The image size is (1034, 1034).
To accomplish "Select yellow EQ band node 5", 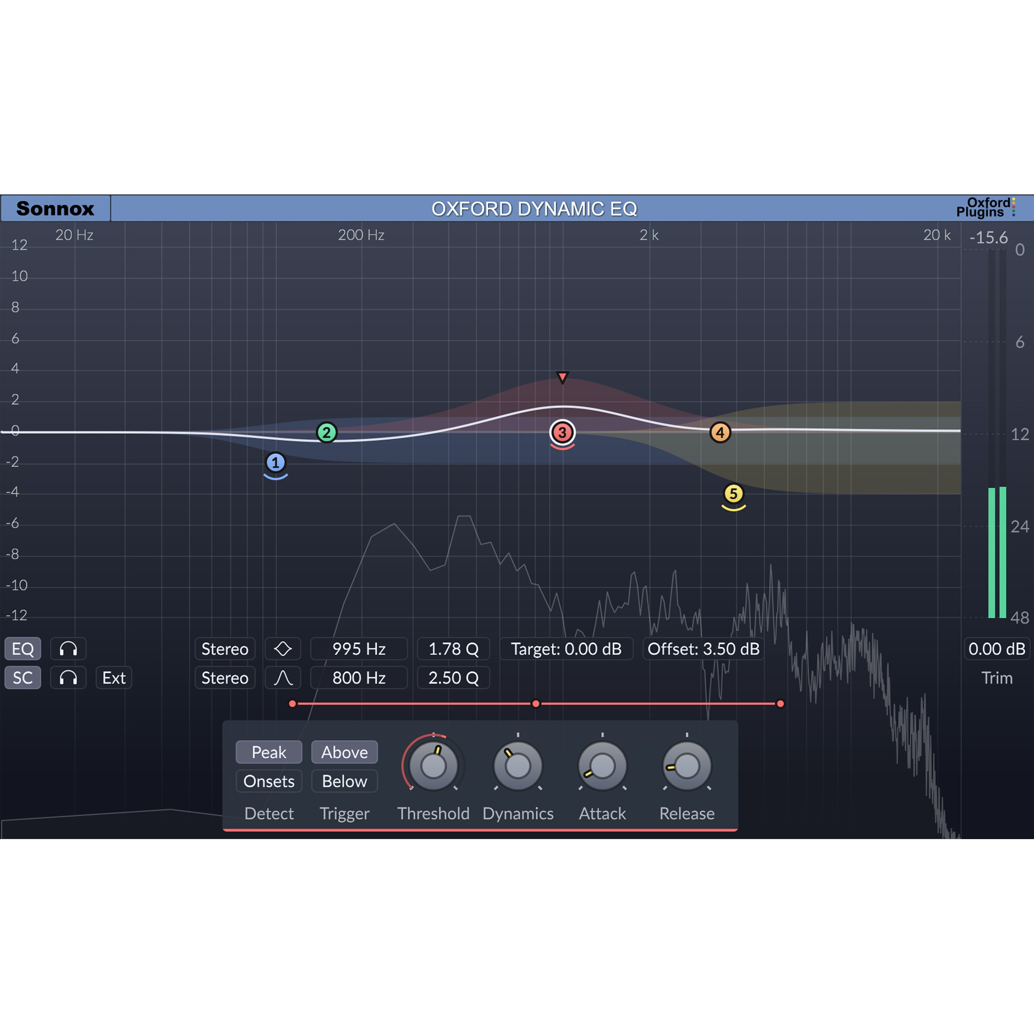I will tap(734, 494).
